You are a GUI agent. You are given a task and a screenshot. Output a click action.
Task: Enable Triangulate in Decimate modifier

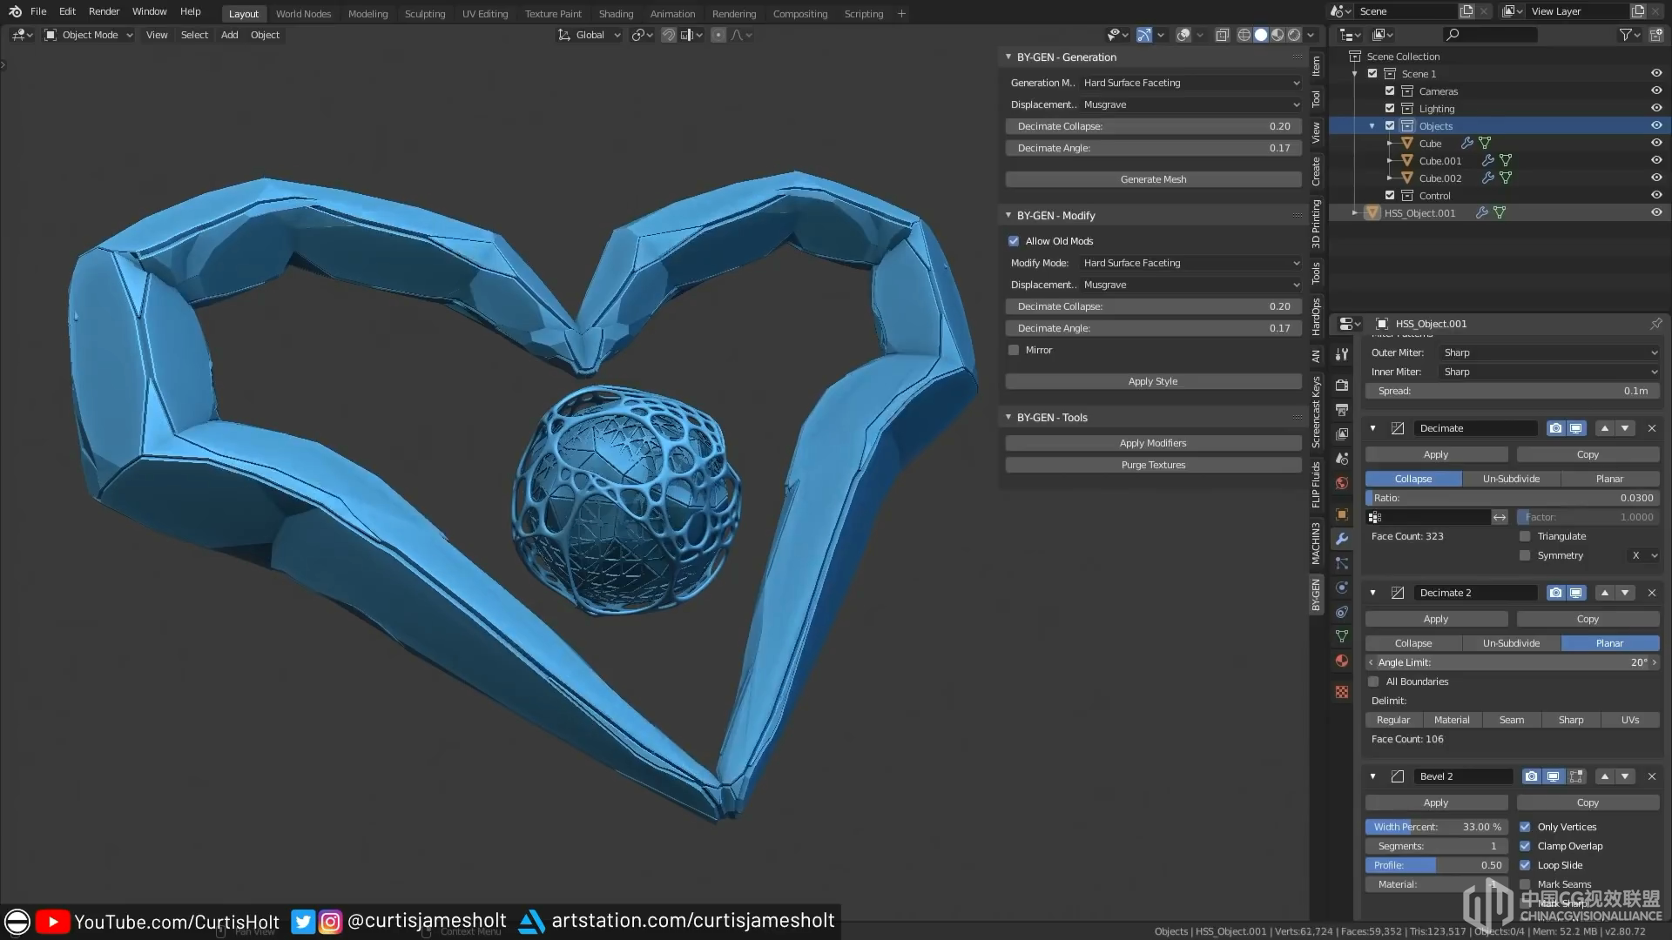pos(1525,536)
